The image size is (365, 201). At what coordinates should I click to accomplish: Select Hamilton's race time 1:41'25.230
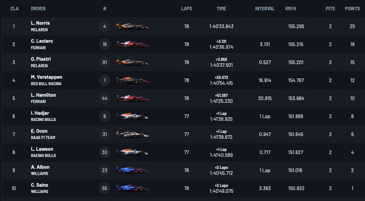(221, 101)
